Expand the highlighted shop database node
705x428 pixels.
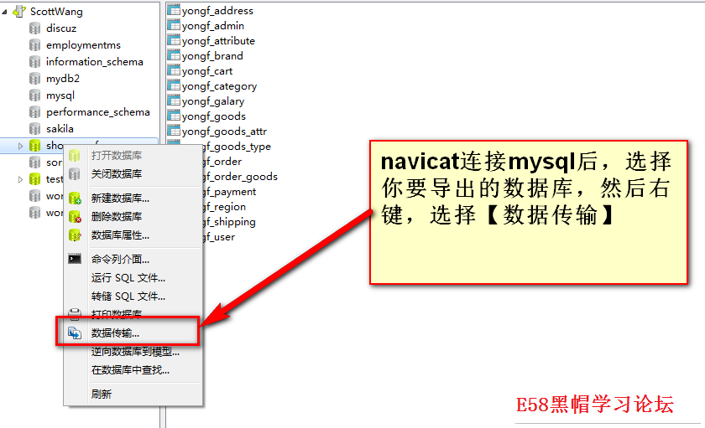pyautogui.click(x=21, y=146)
